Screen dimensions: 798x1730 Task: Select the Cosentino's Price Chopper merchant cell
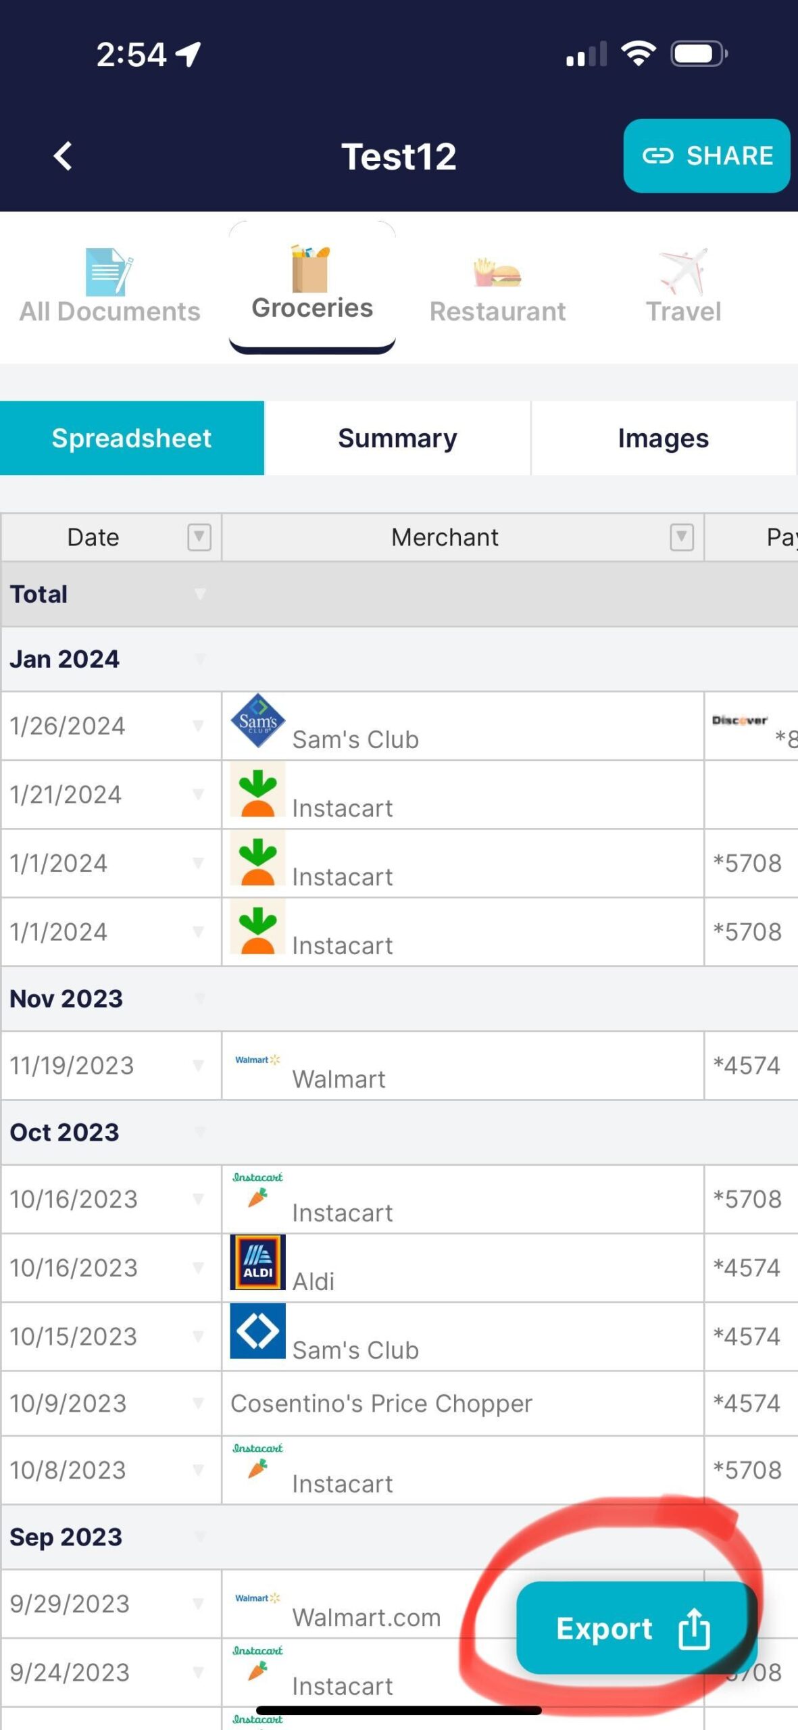coord(381,1404)
